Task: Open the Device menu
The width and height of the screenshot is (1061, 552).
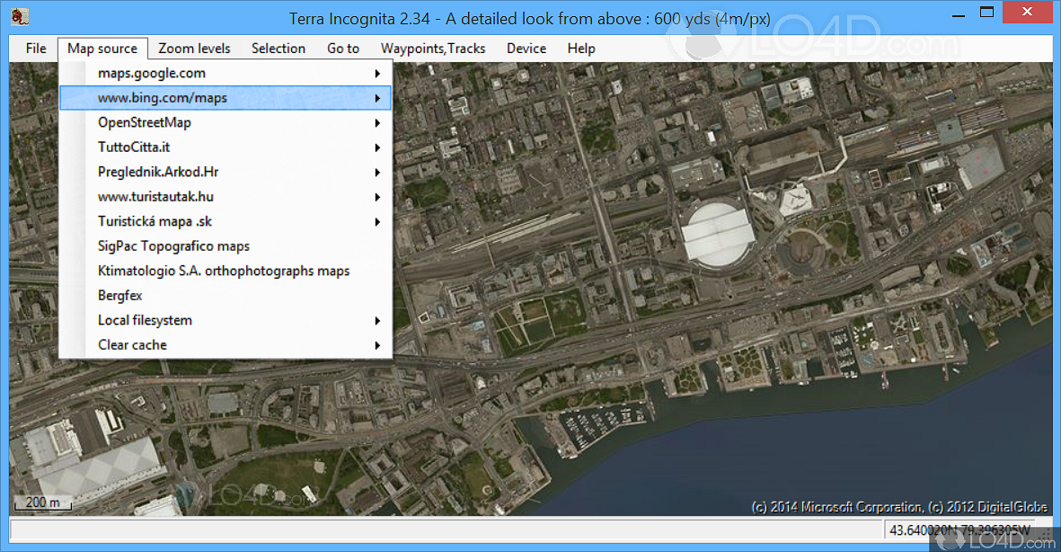Action: coord(526,49)
